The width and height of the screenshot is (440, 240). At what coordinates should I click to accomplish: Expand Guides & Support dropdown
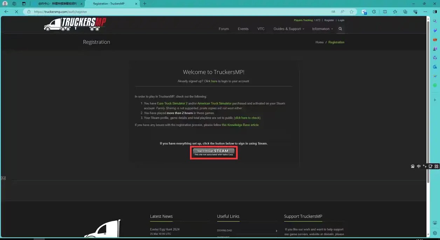(289, 29)
